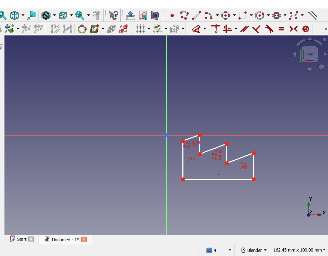The width and height of the screenshot is (328, 256).
Task: Apply the horizontal/vertical constraint
Action: coord(228,29)
